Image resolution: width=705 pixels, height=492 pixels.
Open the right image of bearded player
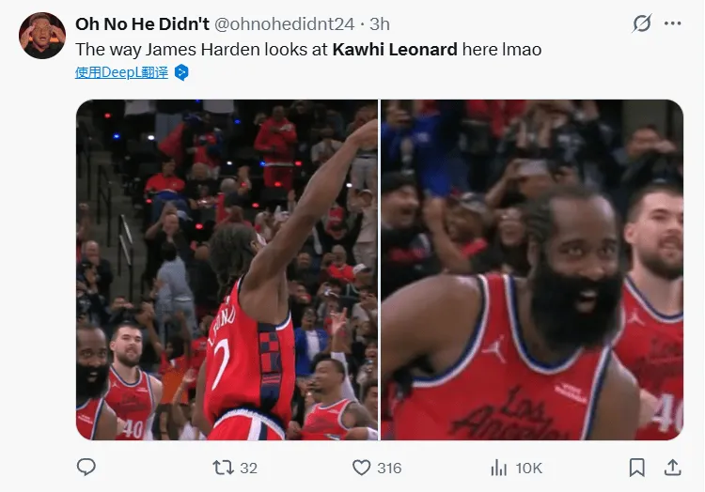(x=532, y=269)
